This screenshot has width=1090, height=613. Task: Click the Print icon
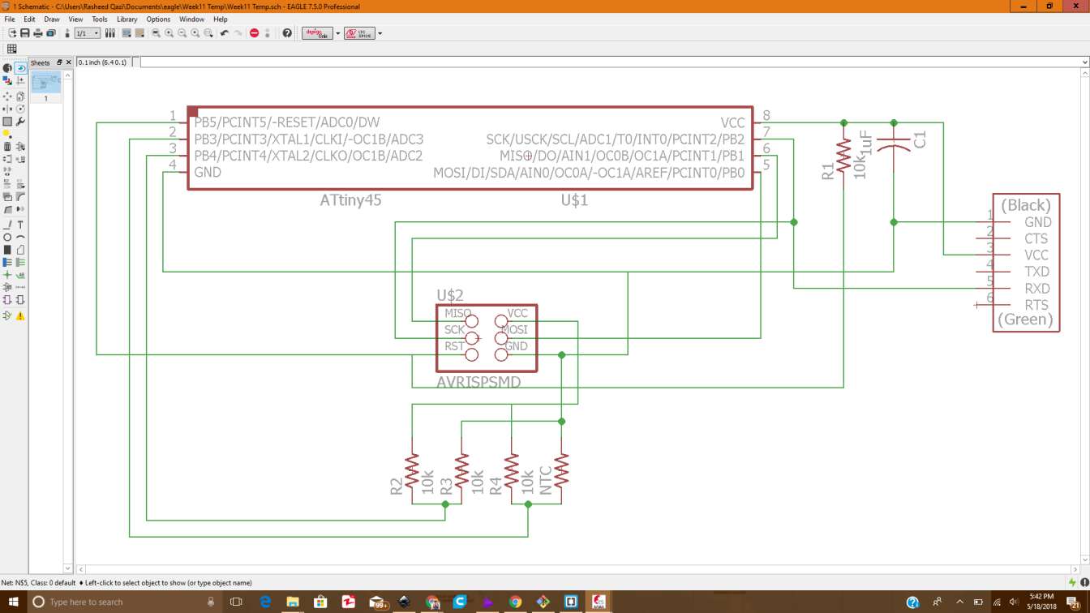(38, 33)
